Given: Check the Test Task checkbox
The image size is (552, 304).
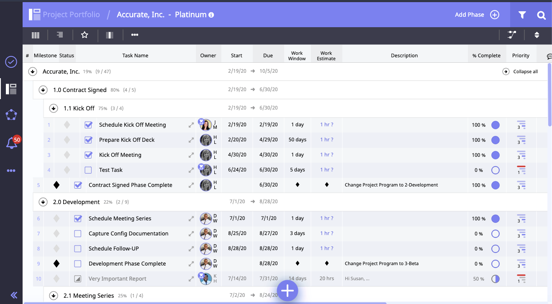Looking at the screenshot, I should point(88,170).
